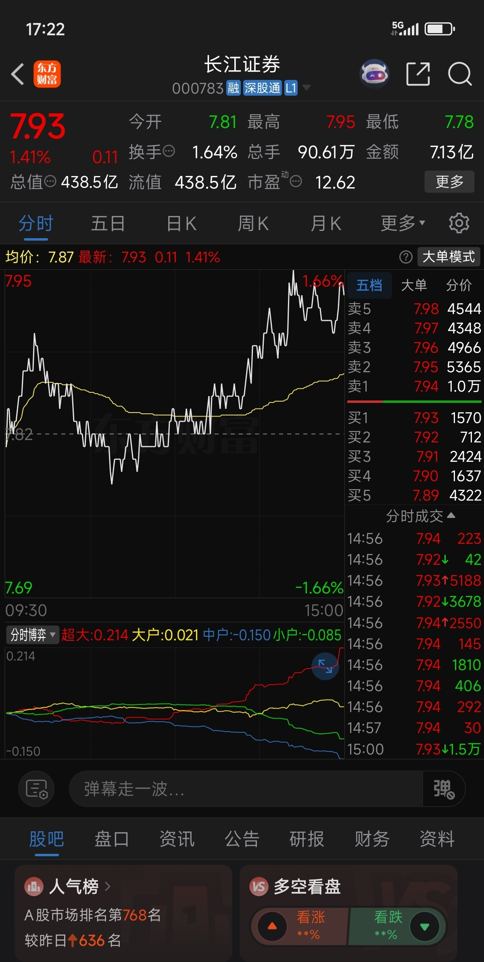This screenshot has height=962, width=484.
Task: Tap 金额 7.13亿 value
Action: point(452,152)
